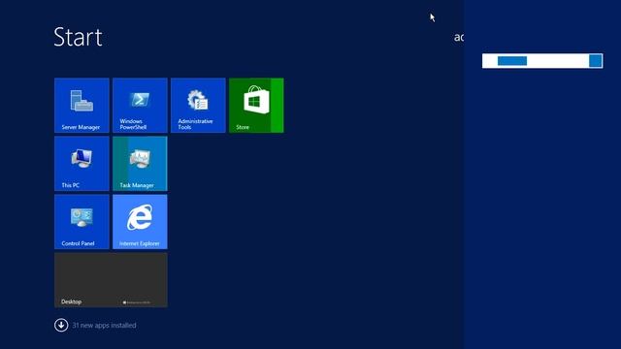Open the Desktop tile
This screenshot has height=349, width=621.
pyautogui.click(x=111, y=280)
